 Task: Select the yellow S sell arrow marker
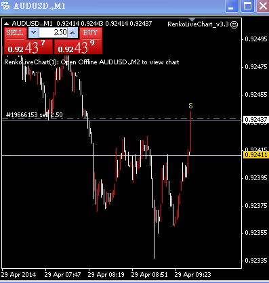click(190, 106)
